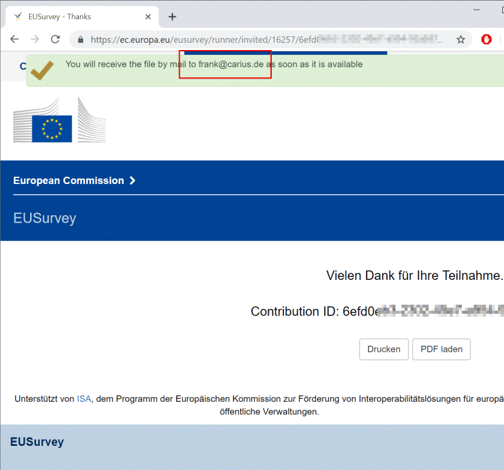View site security lock information
The height and width of the screenshot is (470, 504).
coord(80,40)
